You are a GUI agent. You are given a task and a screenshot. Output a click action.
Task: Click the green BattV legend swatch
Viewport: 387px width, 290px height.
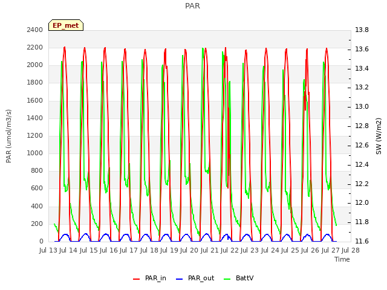coord(227,279)
